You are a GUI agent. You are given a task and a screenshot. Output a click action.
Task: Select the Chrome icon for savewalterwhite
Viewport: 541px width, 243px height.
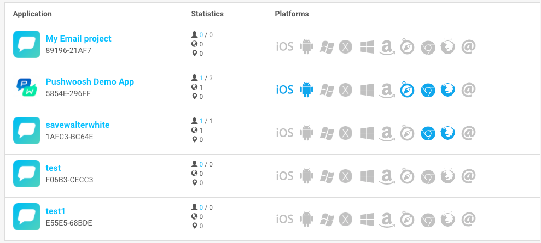click(428, 134)
